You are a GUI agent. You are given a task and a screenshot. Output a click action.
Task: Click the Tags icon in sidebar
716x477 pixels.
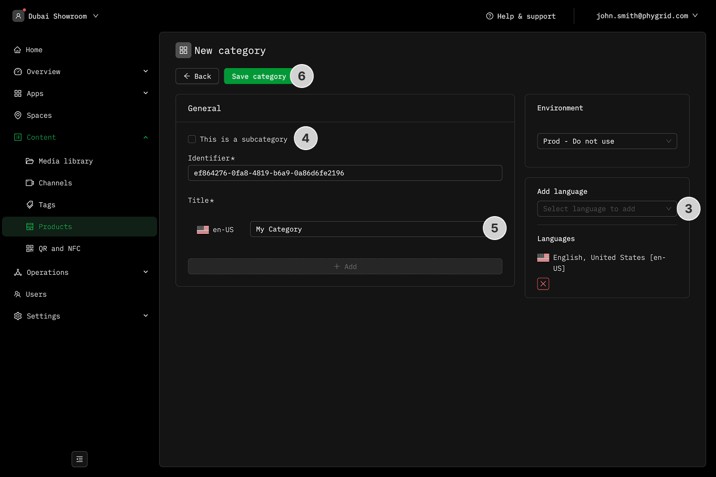(x=30, y=205)
